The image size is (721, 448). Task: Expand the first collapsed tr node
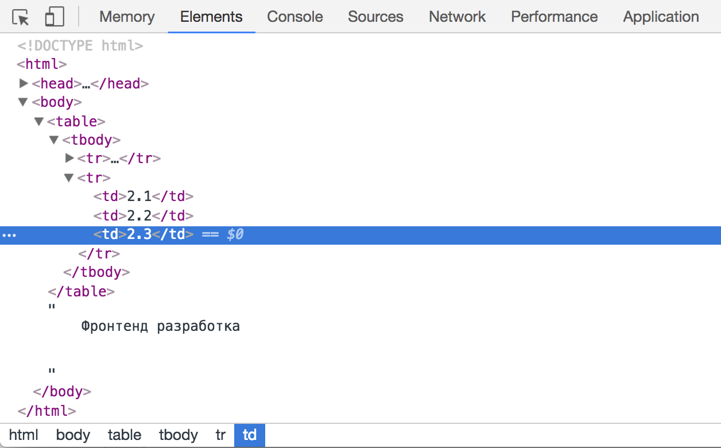(69, 158)
